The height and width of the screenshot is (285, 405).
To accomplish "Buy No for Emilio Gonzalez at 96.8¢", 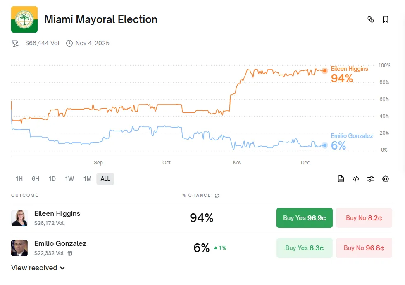I will (x=364, y=248).
